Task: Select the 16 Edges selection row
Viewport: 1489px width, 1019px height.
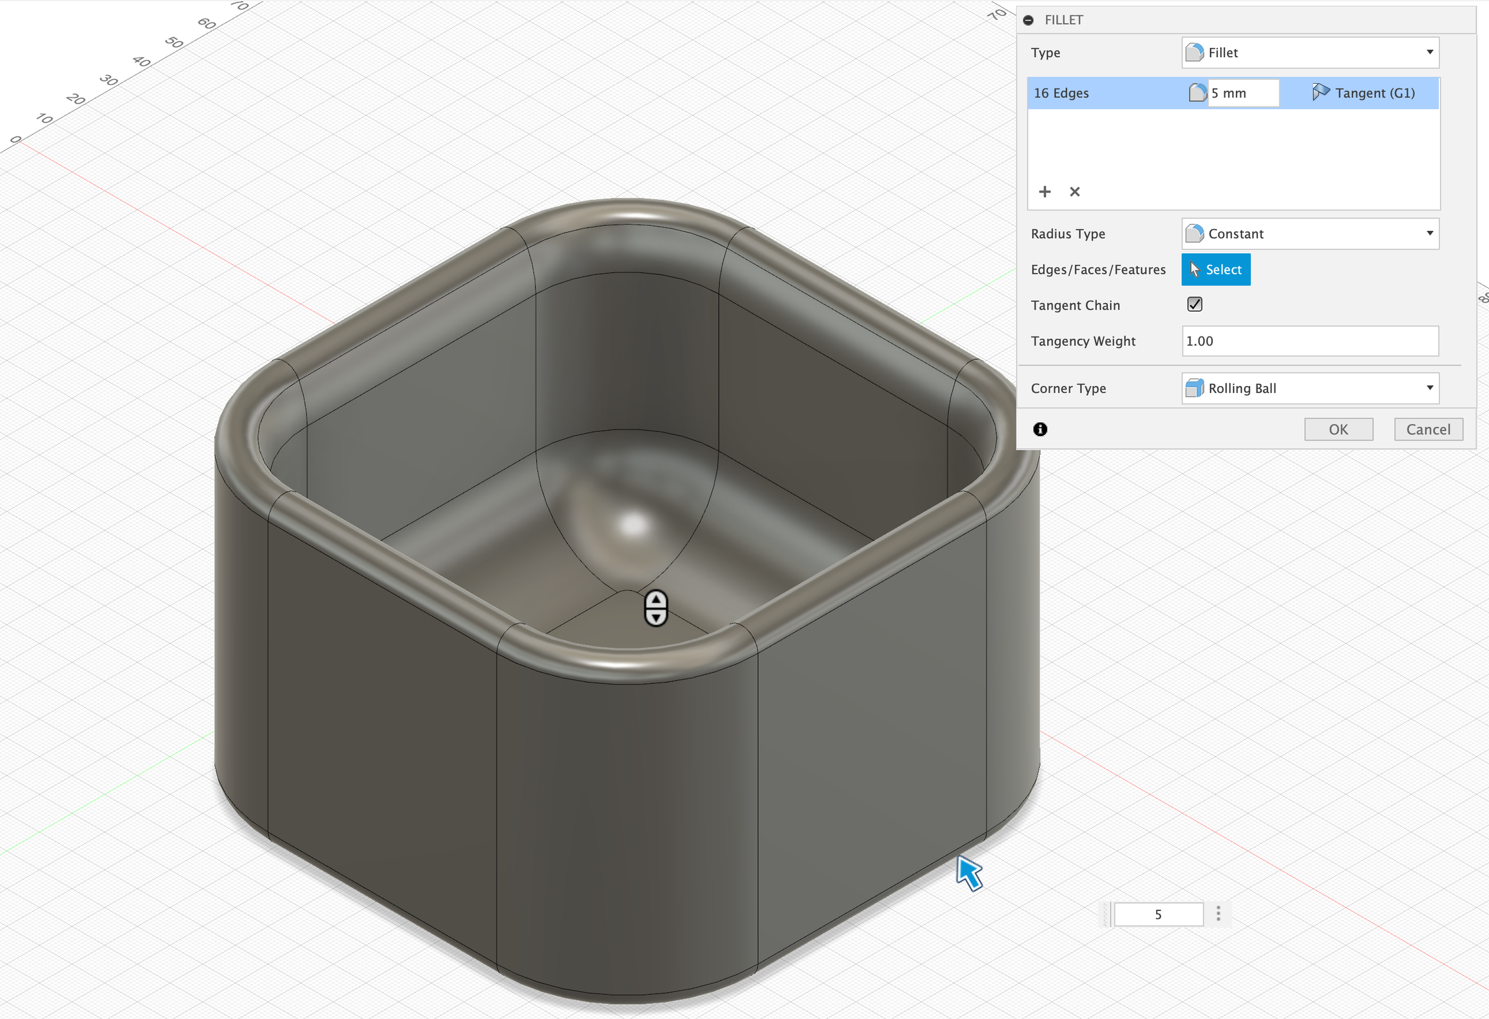Action: click(x=1233, y=93)
